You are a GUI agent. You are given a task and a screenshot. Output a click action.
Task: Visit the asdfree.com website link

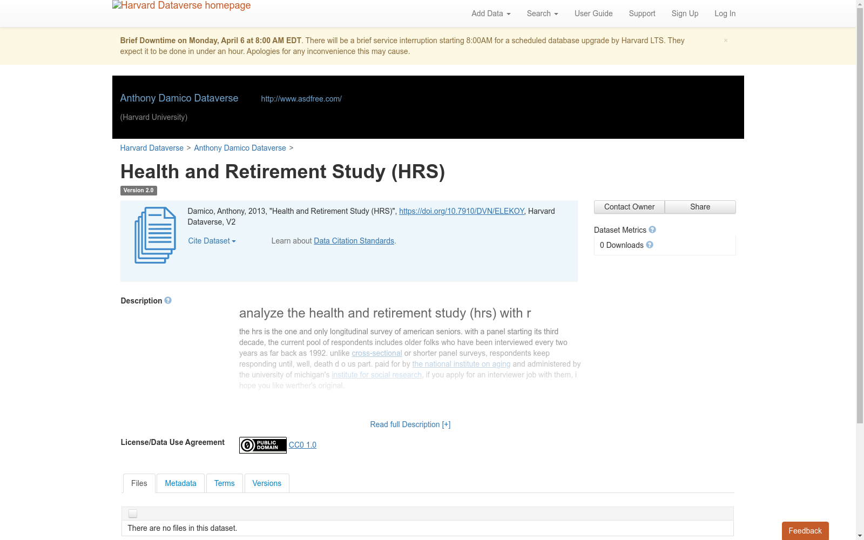301,99
